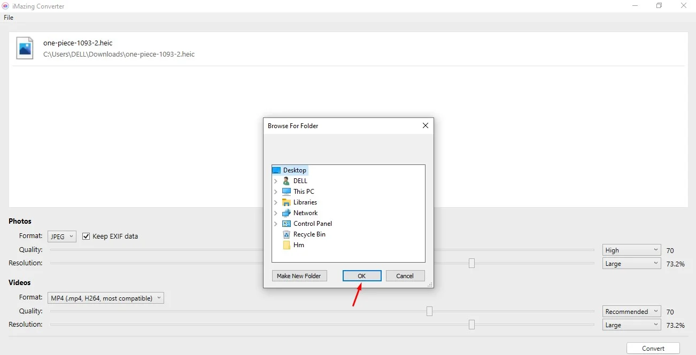Click the Control Panel icon

(287, 224)
